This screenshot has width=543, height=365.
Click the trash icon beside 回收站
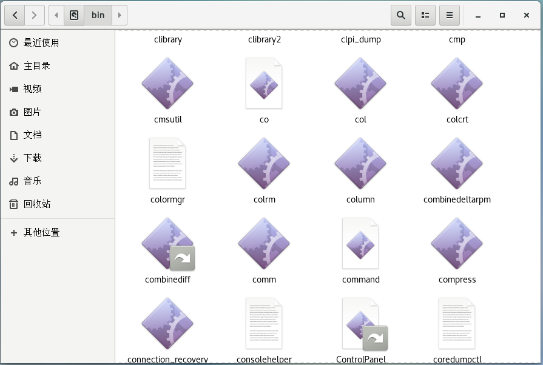click(x=13, y=204)
